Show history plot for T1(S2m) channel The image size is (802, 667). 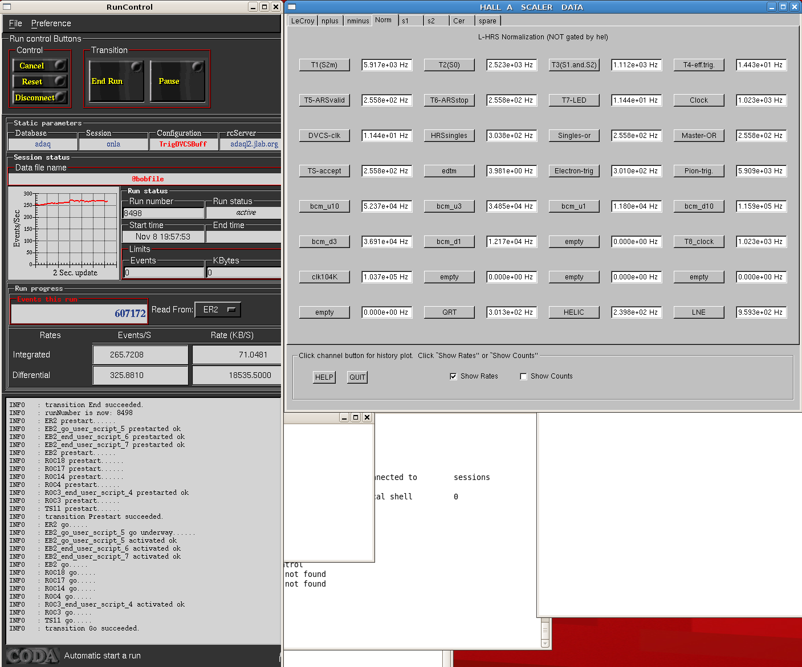point(324,65)
